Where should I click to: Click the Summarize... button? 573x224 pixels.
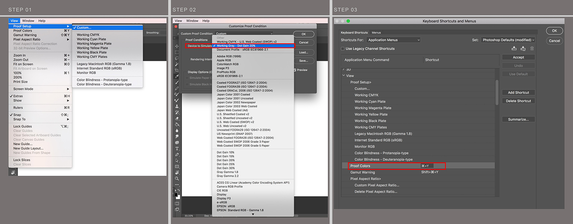click(x=518, y=120)
